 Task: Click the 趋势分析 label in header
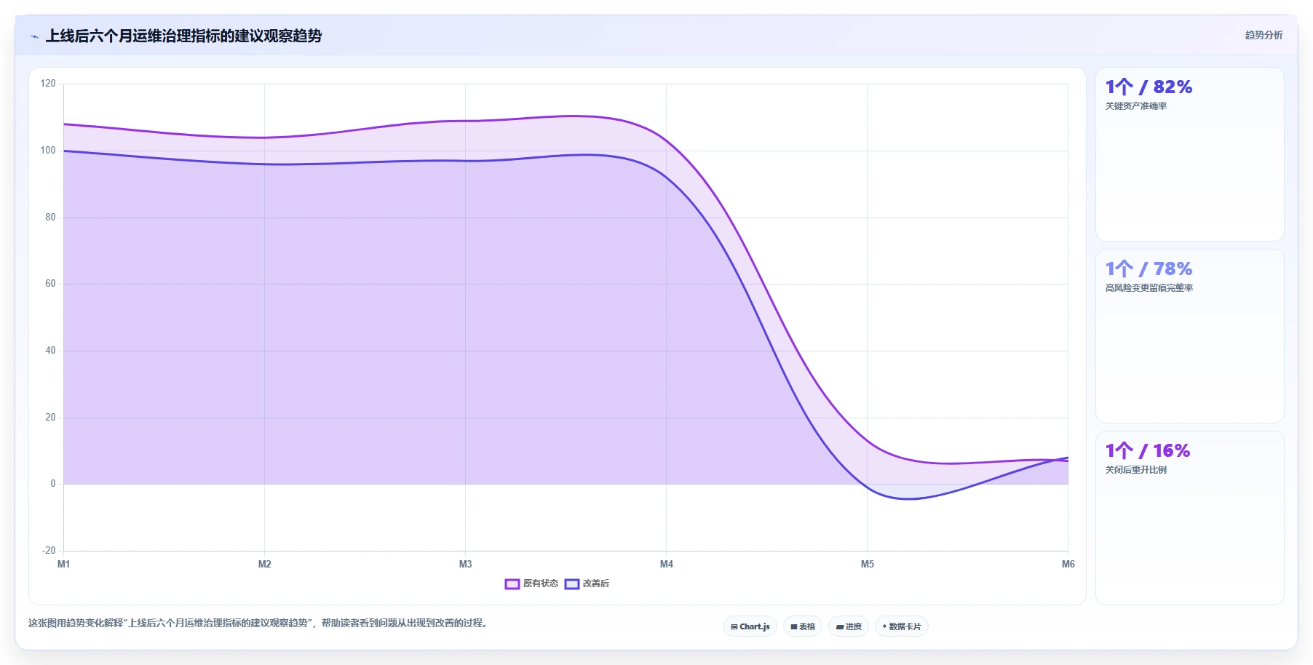[1264, 35]
